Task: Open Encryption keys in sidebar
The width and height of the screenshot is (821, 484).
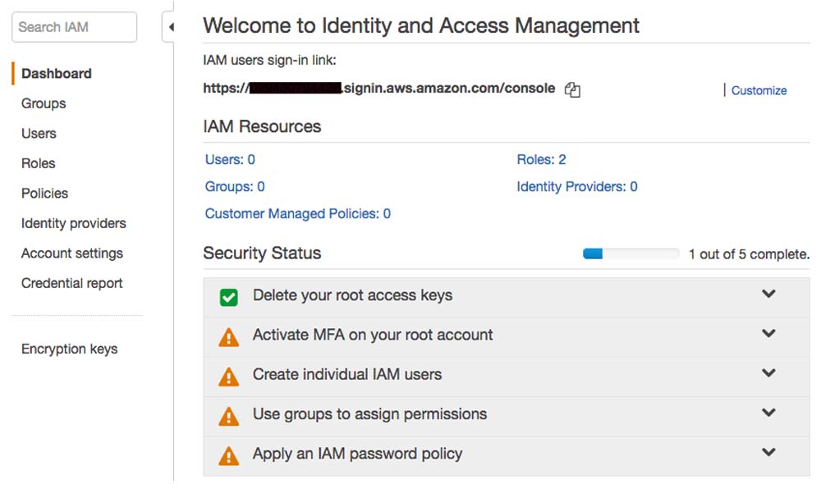Action: 69,349
